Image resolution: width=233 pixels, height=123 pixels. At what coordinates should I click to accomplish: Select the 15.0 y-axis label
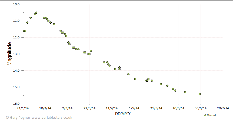[x=16, y=87]
